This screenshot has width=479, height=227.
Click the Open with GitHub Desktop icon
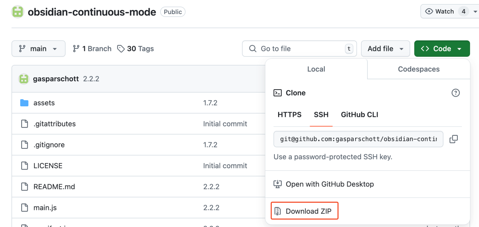[x=277, y=184]
